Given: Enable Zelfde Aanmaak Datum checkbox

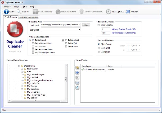Looking at the screenshot, I should pos(33,50).
